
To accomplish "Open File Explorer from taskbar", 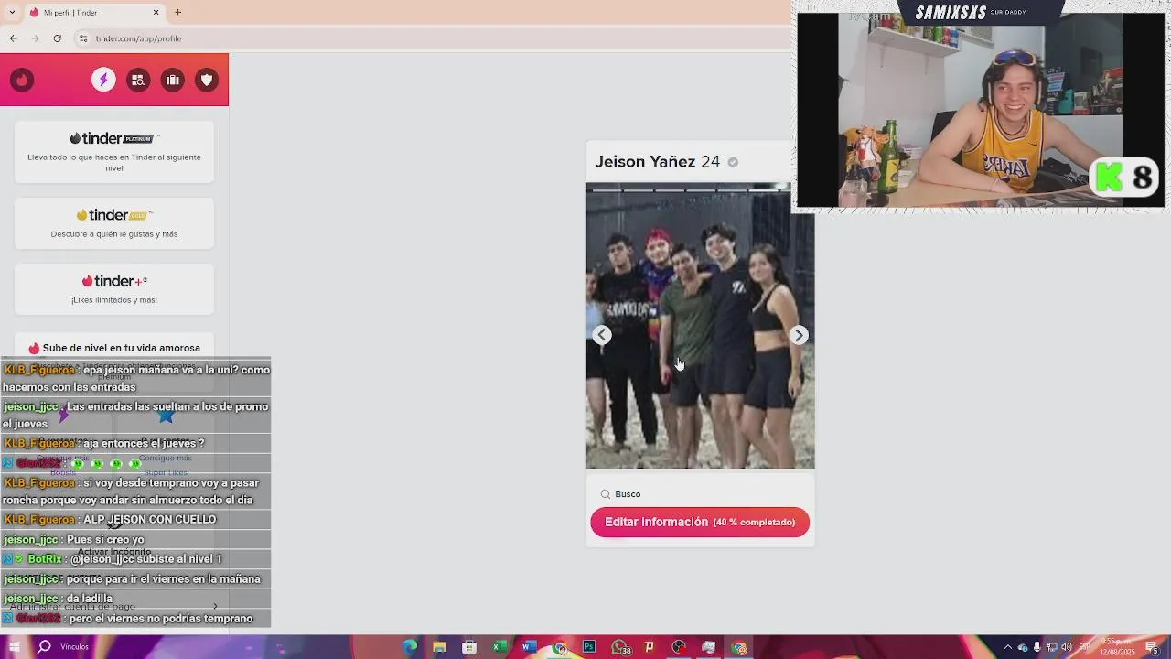I will pyautogui.click(x=439, y=647).
